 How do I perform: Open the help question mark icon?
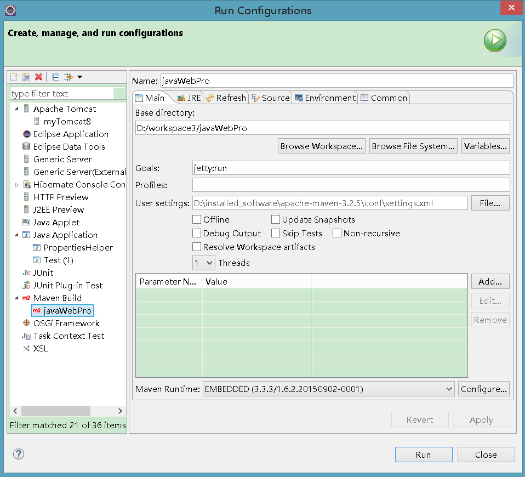coord(19,454)
